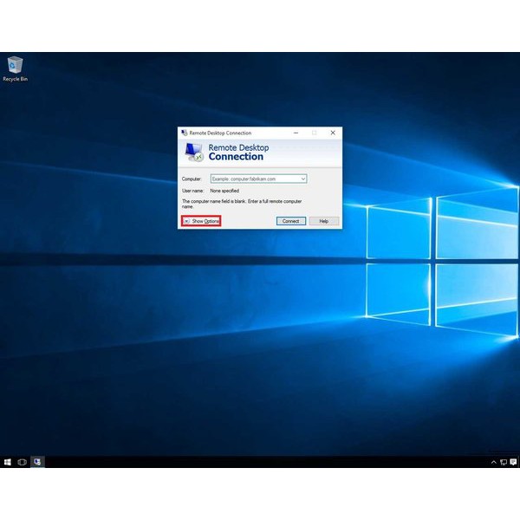Click the Remote Desktop Connection taskbar icon
The height and width of the screenshot is (520, 520).
pos(37,462)
